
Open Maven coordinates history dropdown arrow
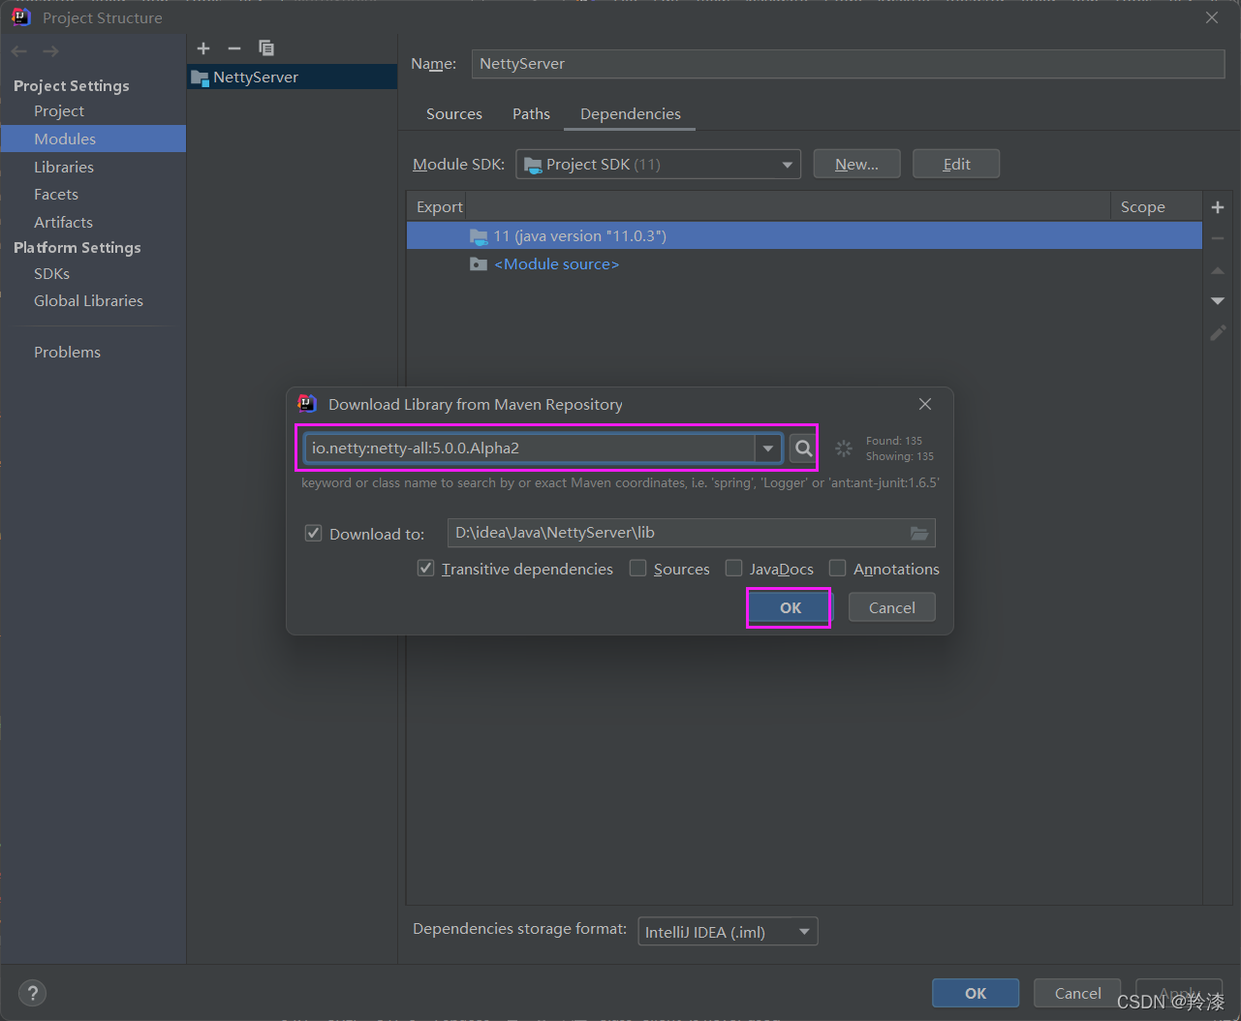(768, 449)
